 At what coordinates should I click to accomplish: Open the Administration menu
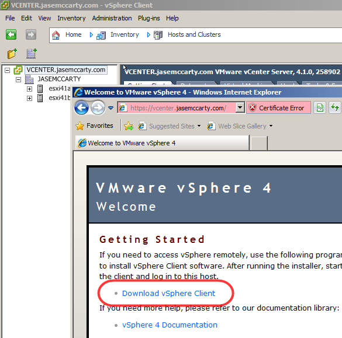112,18
